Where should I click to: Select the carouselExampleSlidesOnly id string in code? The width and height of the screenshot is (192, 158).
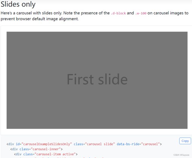click(x=47, y=144)
